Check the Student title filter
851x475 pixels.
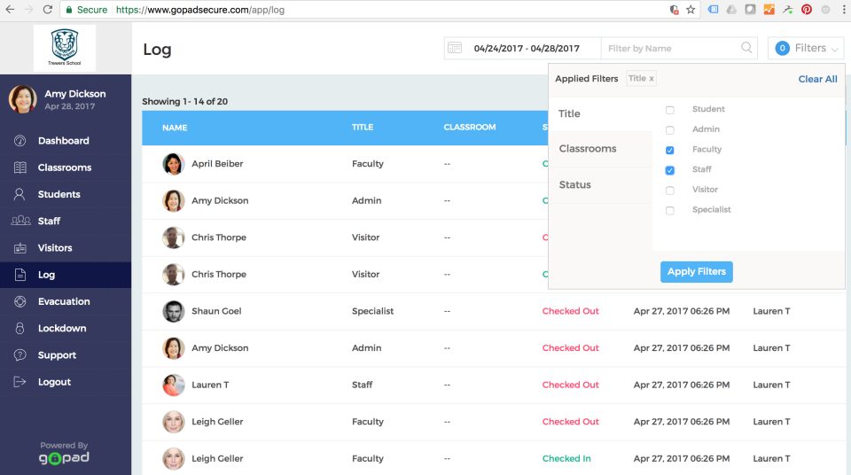(x=670, y=110)
